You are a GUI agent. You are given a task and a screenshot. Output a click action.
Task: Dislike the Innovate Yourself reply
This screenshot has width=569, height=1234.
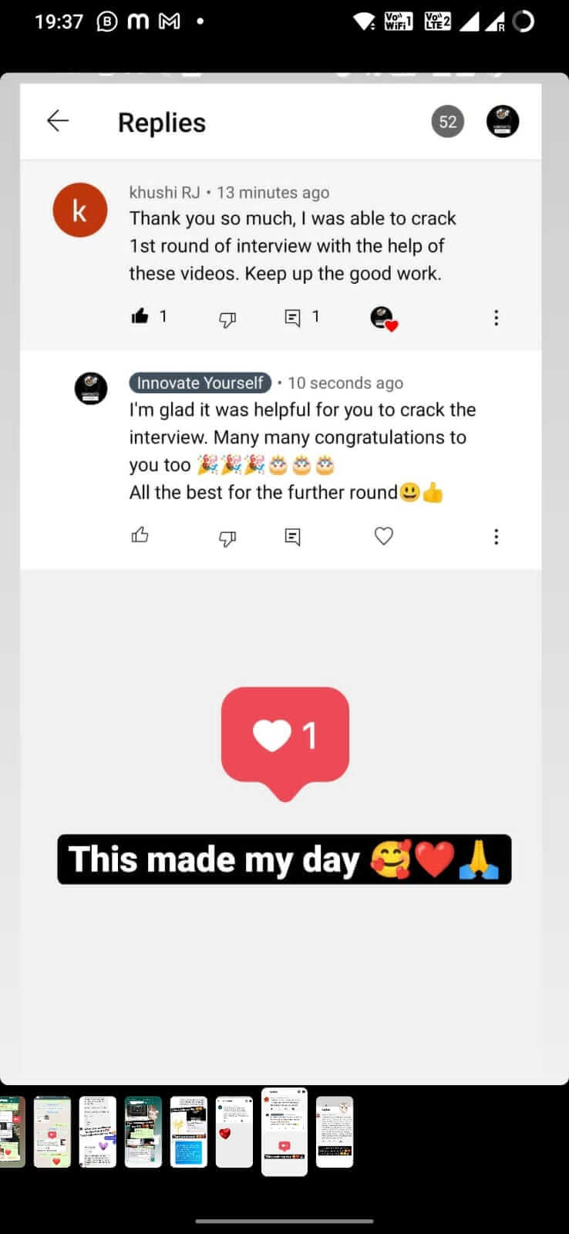[227, 537]
